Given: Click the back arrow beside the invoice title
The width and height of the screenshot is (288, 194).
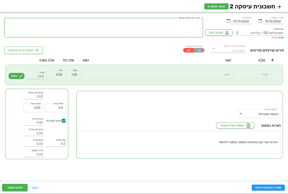Looking at the screenshot, I should tap(279, 6).
